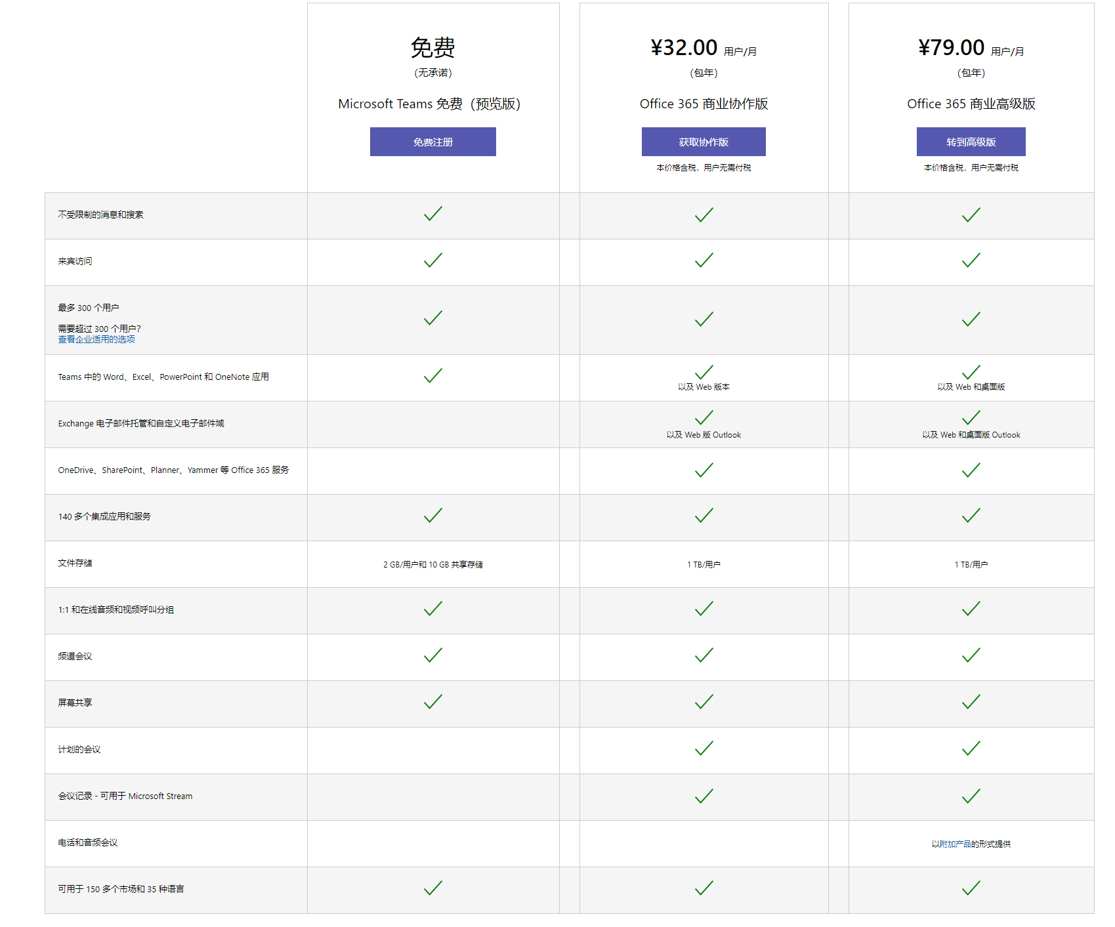
Task: Click the 以附加产品的形式提供 text
Action: click(971, 844)
